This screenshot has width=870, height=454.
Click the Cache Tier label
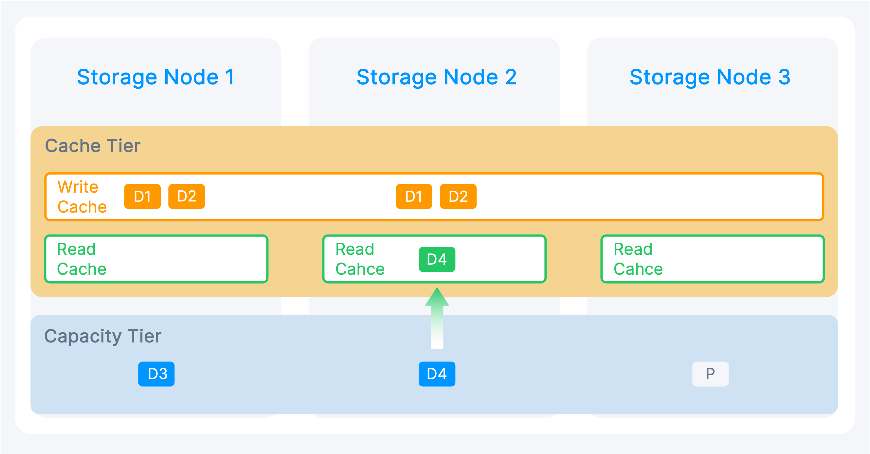click(93, 146)
